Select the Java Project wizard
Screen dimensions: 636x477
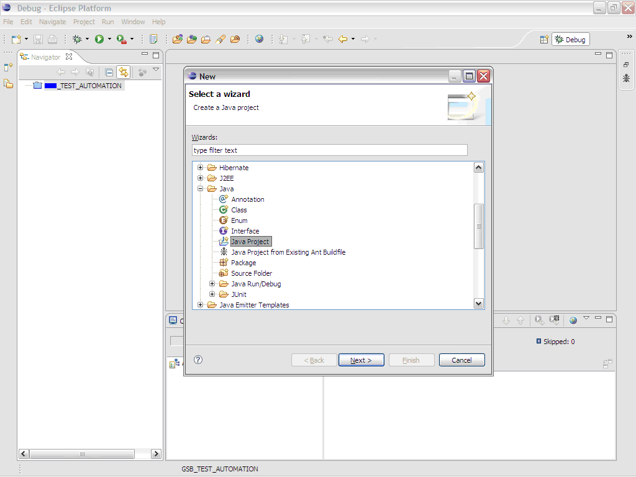pyautogui.click(x=250, y=242)
